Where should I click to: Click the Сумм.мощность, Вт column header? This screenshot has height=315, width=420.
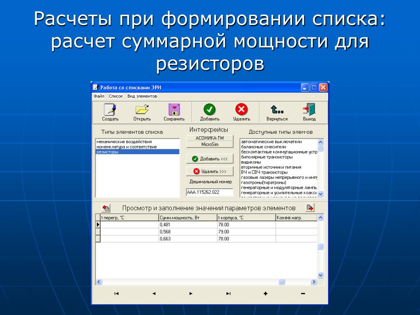tap(188, 218)
